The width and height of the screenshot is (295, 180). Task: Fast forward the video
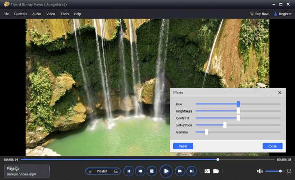point(180,171)
